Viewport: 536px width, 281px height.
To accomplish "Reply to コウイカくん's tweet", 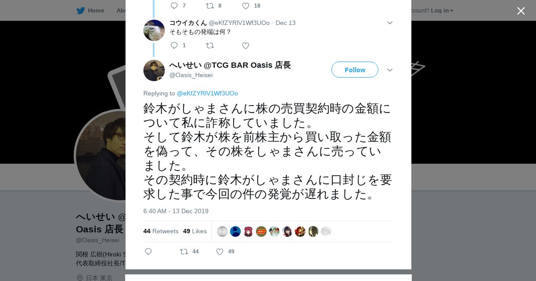I will pos(174,45).
